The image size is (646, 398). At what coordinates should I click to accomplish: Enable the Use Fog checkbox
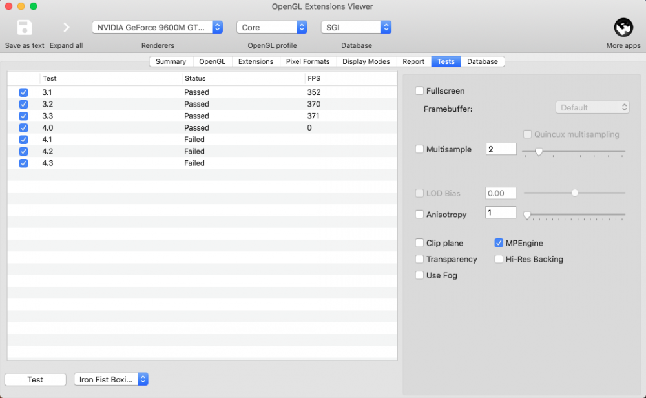click(419, 275)
